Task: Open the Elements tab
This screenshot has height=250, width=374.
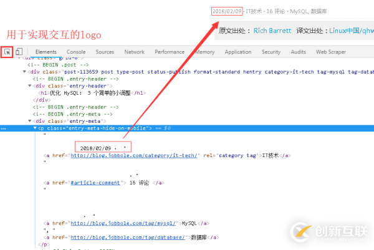Action: pos(46,52)
